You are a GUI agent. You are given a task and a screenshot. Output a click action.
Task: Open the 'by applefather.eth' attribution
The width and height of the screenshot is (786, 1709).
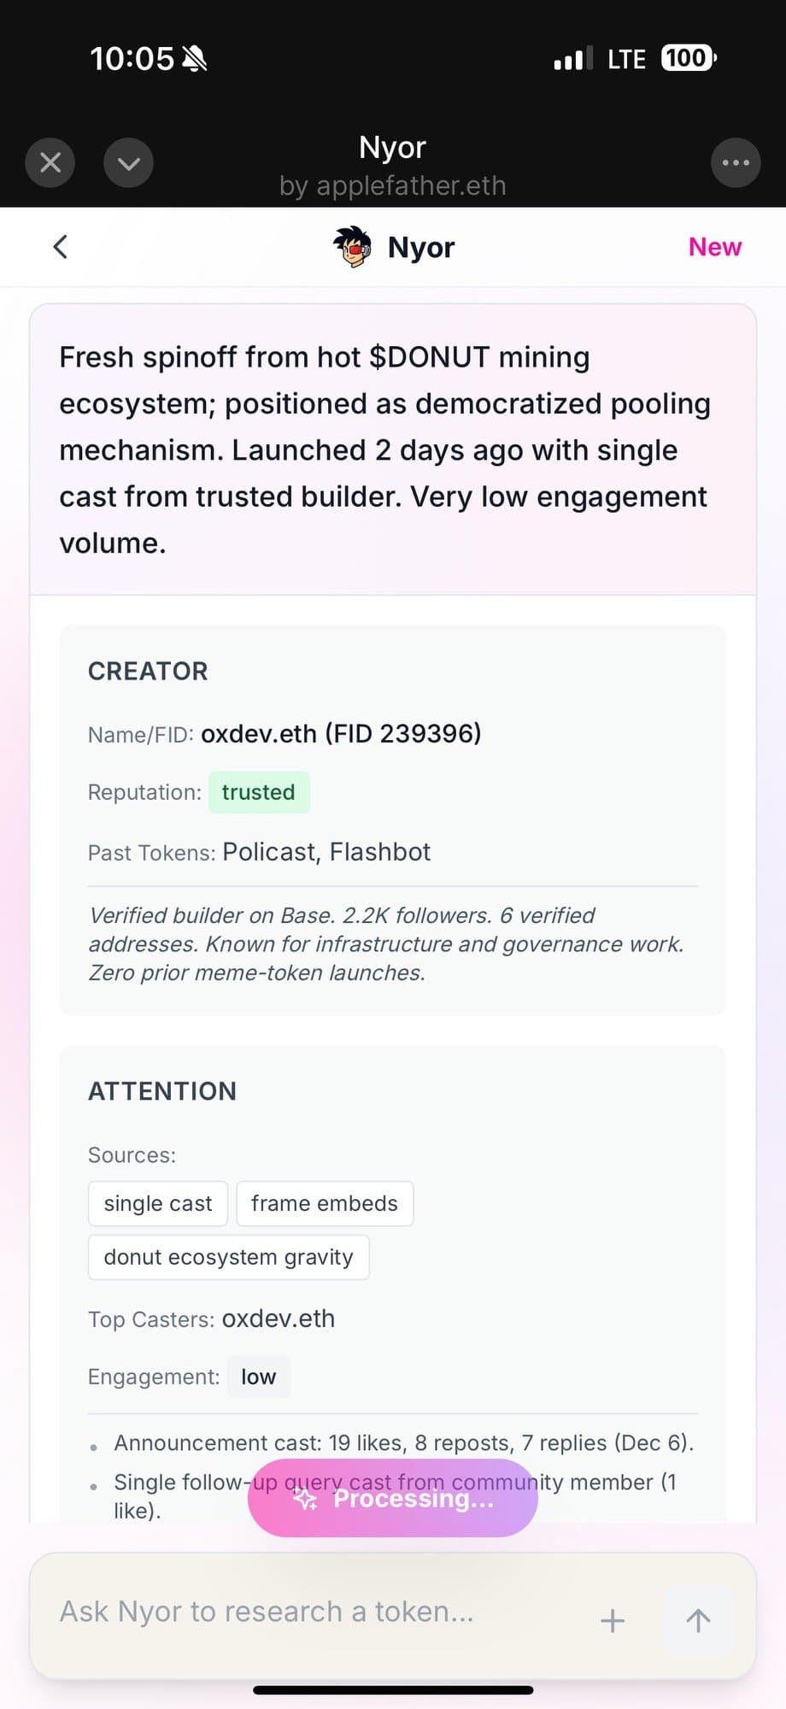pyautogui.click(x=392, y=185)
